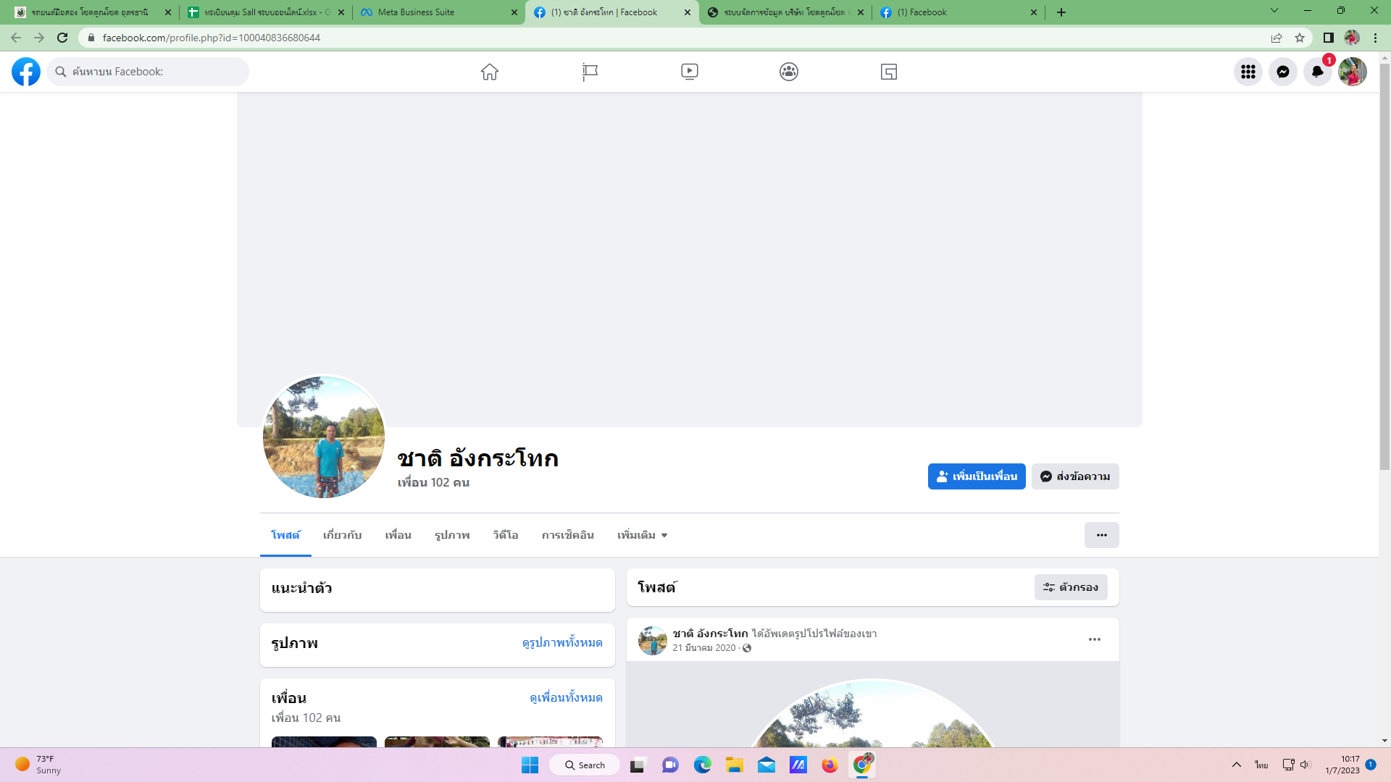Go to Facebook Home feed icon
1391x782 pixels.
490,72
